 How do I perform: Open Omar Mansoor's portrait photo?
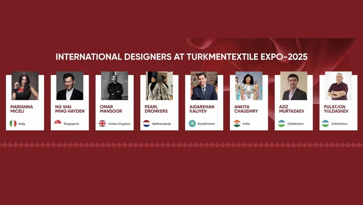pos(115,86)
